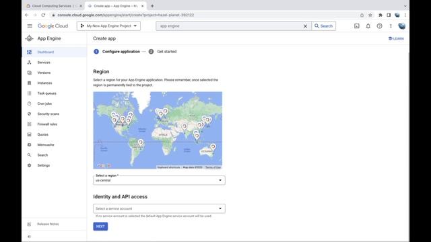The height and width of the screenshot is (242, 431).
Task: Open the console's vertical three-dot settings menu
Action: pos(391,26)
